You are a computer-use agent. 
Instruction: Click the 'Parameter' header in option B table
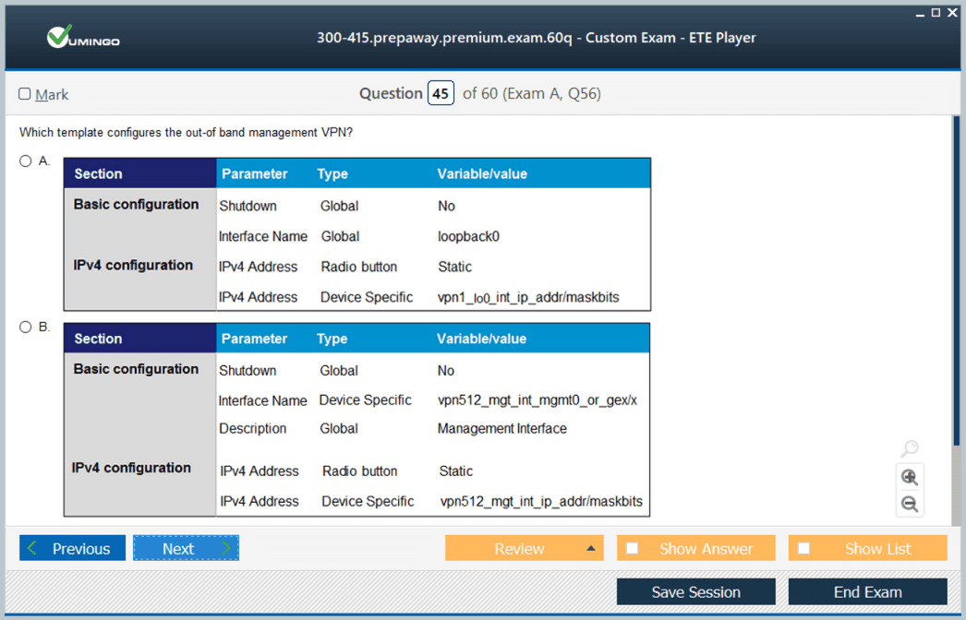click(255, 339)
